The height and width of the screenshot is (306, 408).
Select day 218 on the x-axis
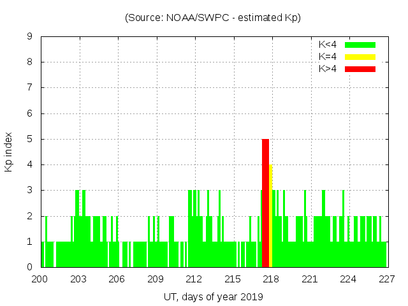coord(271,279)
